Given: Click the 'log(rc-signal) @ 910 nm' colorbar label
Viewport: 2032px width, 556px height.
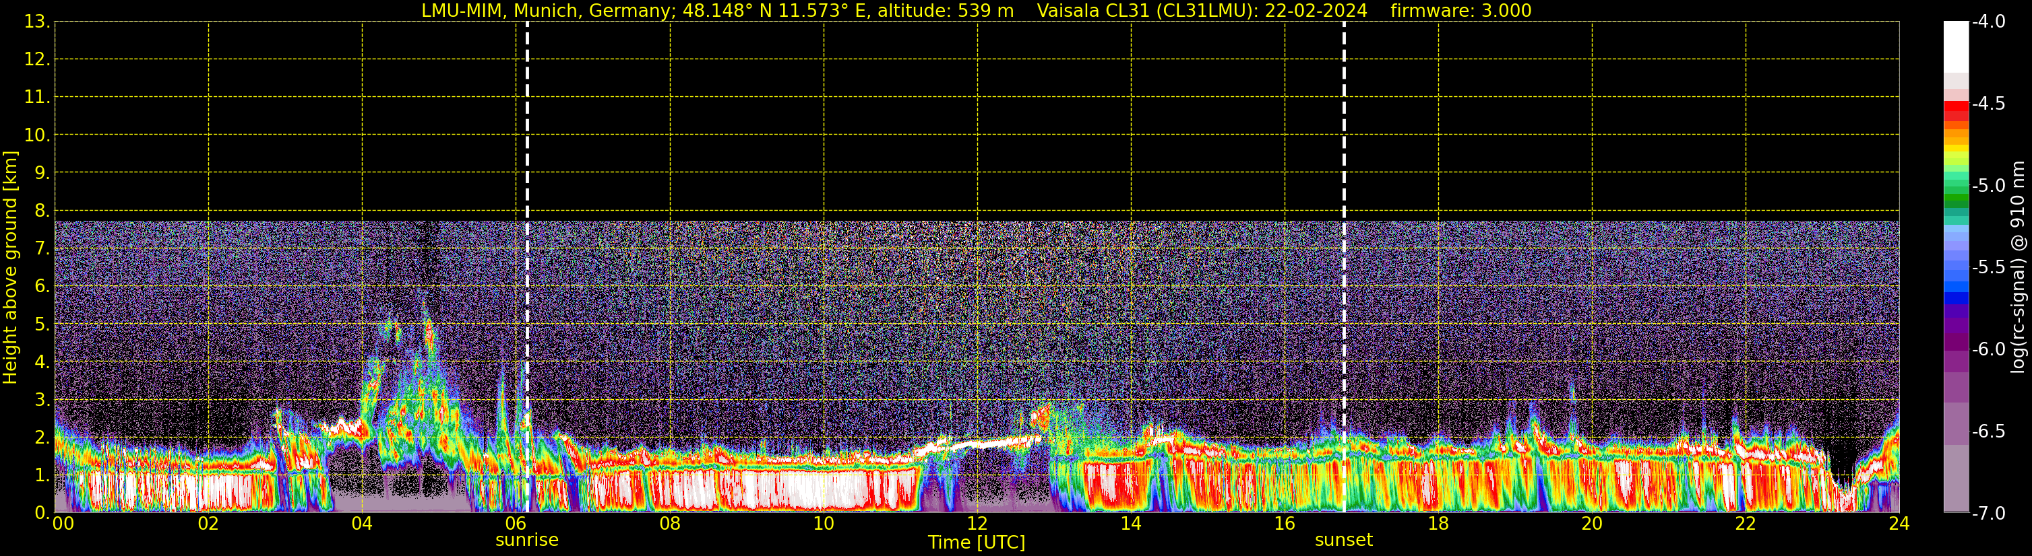Looking at the screenshot, I should (x=2019, y=268).
